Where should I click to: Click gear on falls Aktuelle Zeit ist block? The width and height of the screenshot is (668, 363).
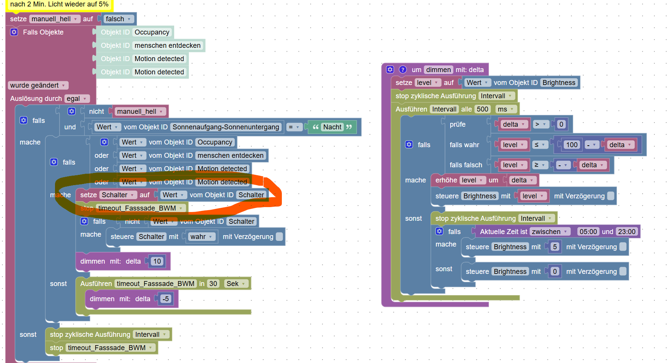[439, 231]
